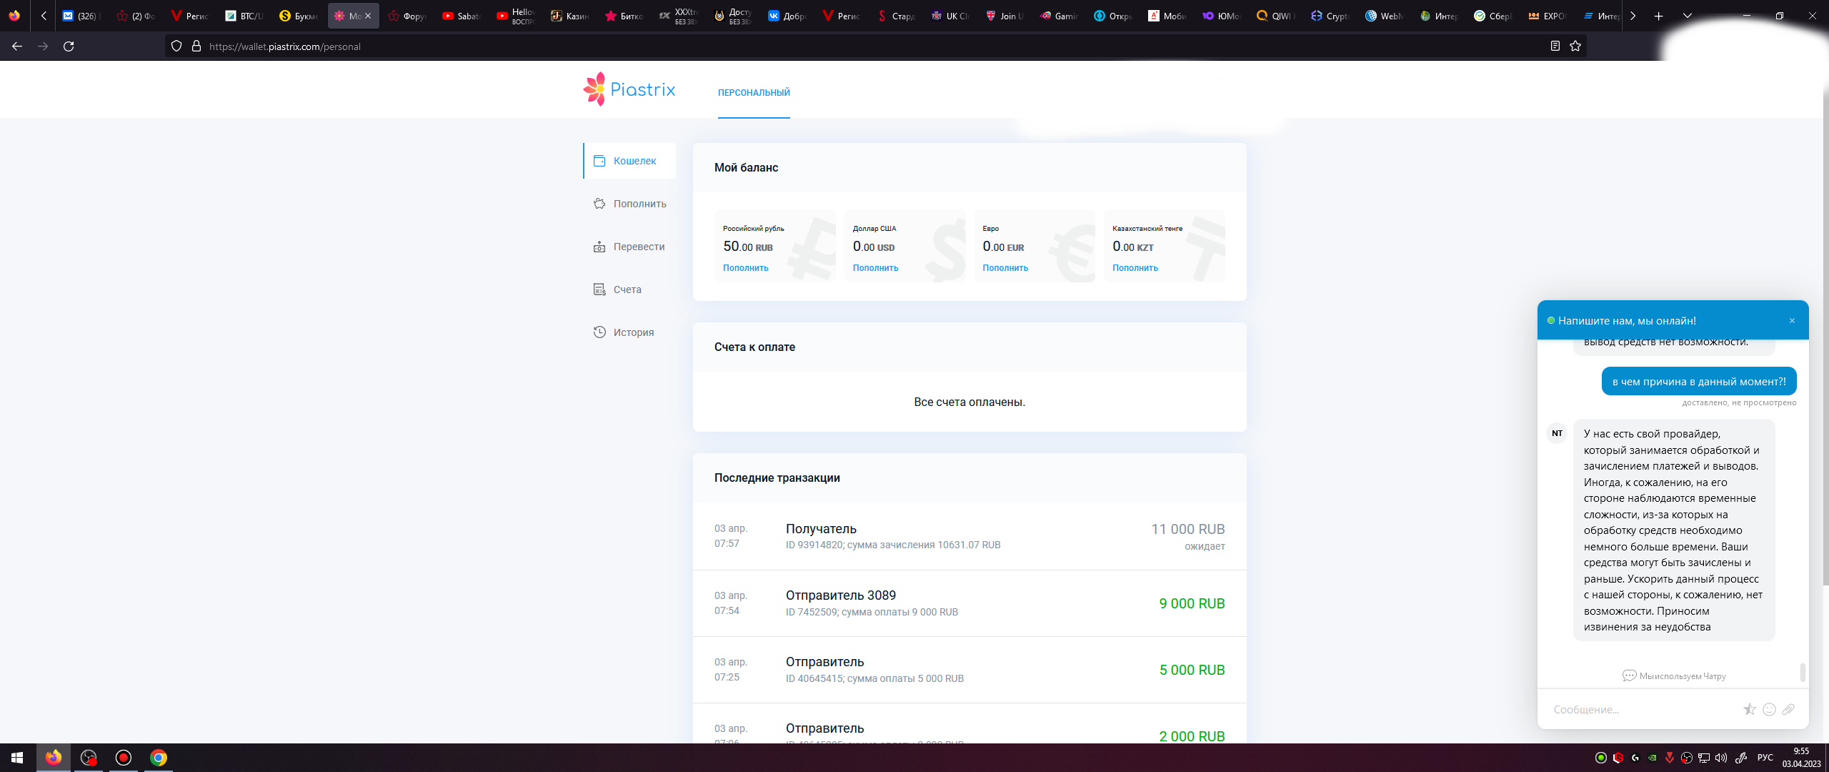1829x772 pixels.
Task: Select ПЕРСОНАЛЬНЫЙ tab
Action: [x=754, y=93]
